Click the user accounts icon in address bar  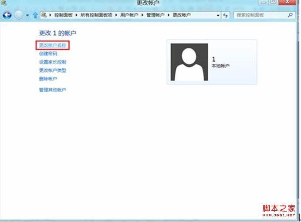pyautogui.click(x=44, y=15)
